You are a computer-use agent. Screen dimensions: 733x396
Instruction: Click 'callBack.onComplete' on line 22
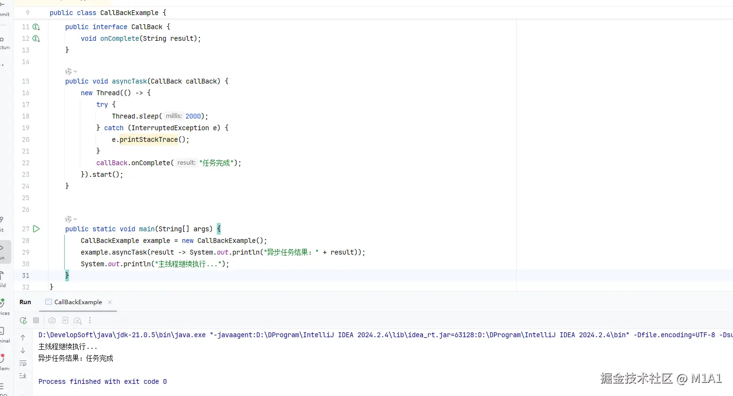[x=133, y=163]
